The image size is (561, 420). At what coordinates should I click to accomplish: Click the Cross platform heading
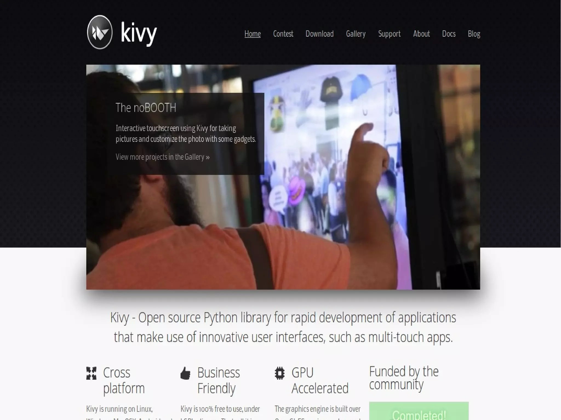click(x=124, y=380)
